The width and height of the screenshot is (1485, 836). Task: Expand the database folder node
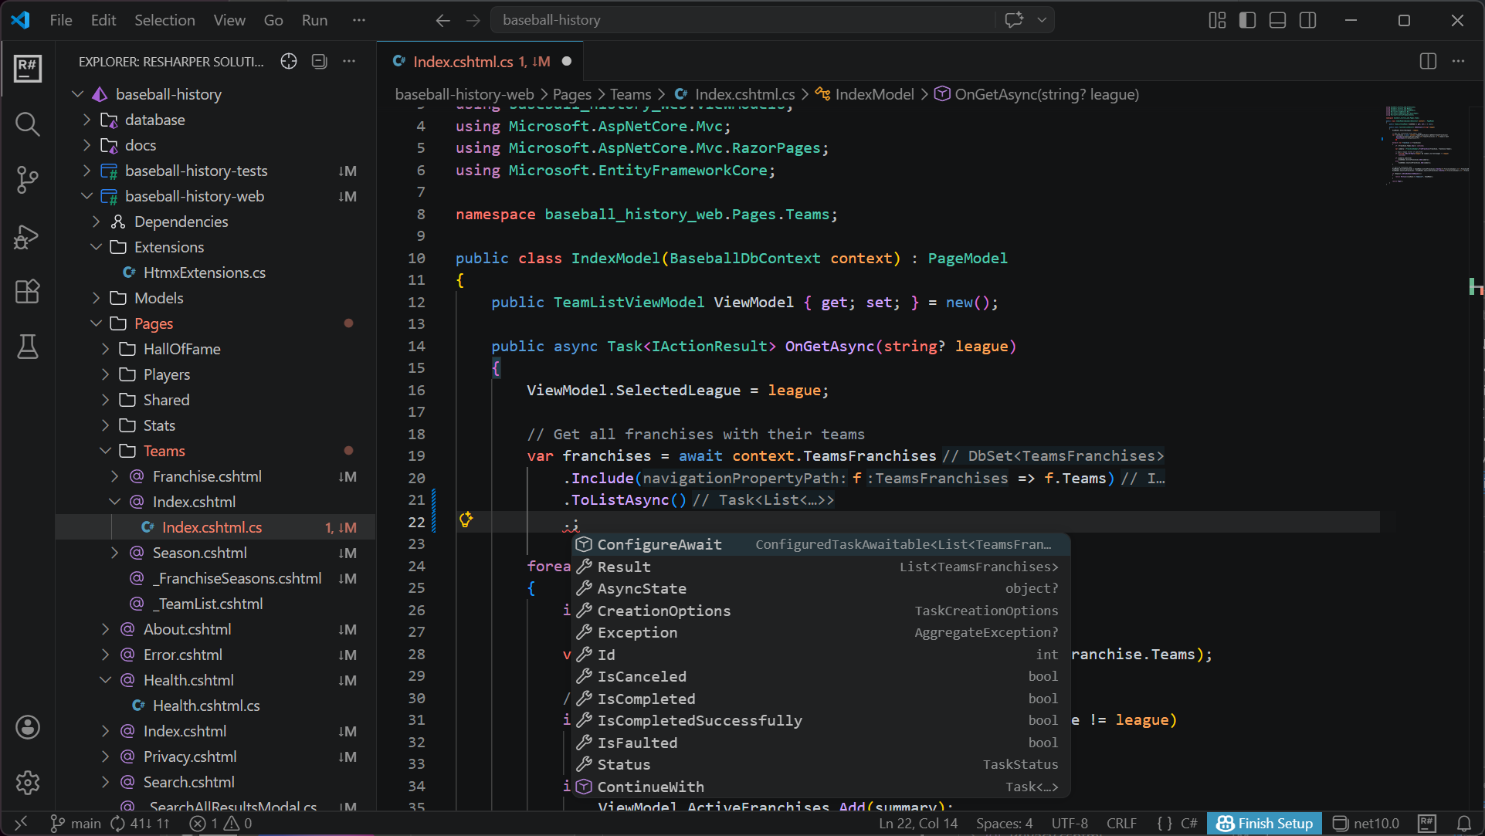click(x=154, y=120)
